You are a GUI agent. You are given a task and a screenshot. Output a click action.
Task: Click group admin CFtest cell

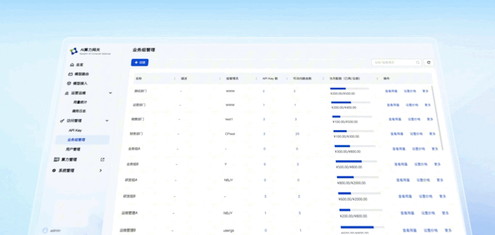[230, 134]
